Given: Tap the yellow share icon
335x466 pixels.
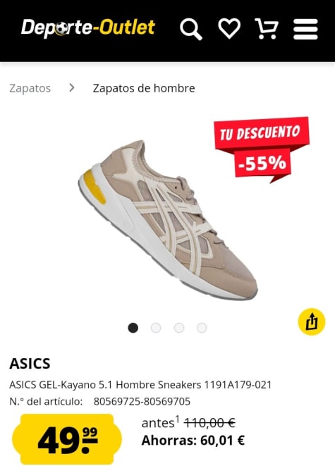Looking at the screenshot, I should pyautogui.click(x=312, y=321).
